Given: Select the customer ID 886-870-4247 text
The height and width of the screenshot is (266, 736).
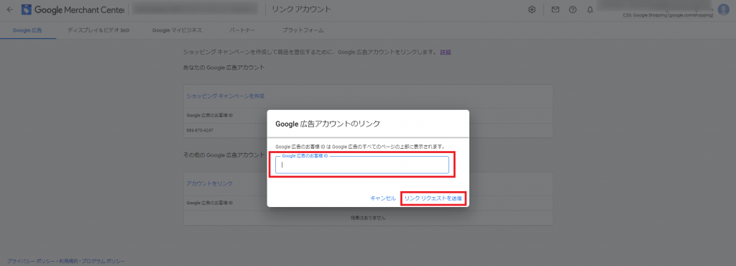Looking at the screenshot, I should coord(200,130).
